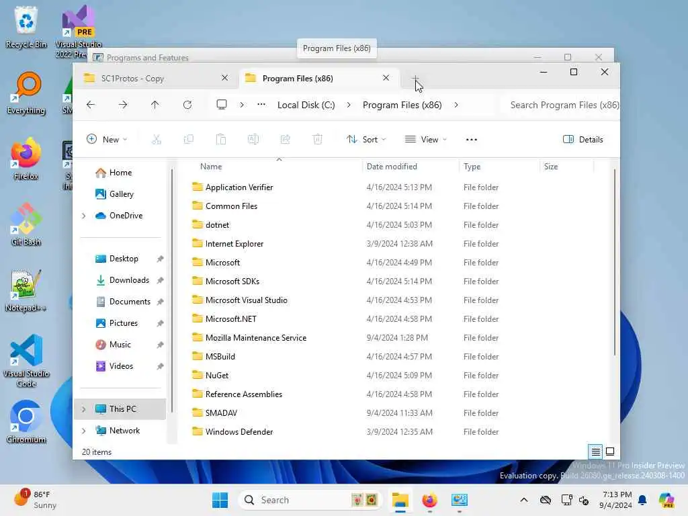This screenshot has width=688, height=516.
Task: Click the Delete trash icon in toolbar
Action: [318, 140]
